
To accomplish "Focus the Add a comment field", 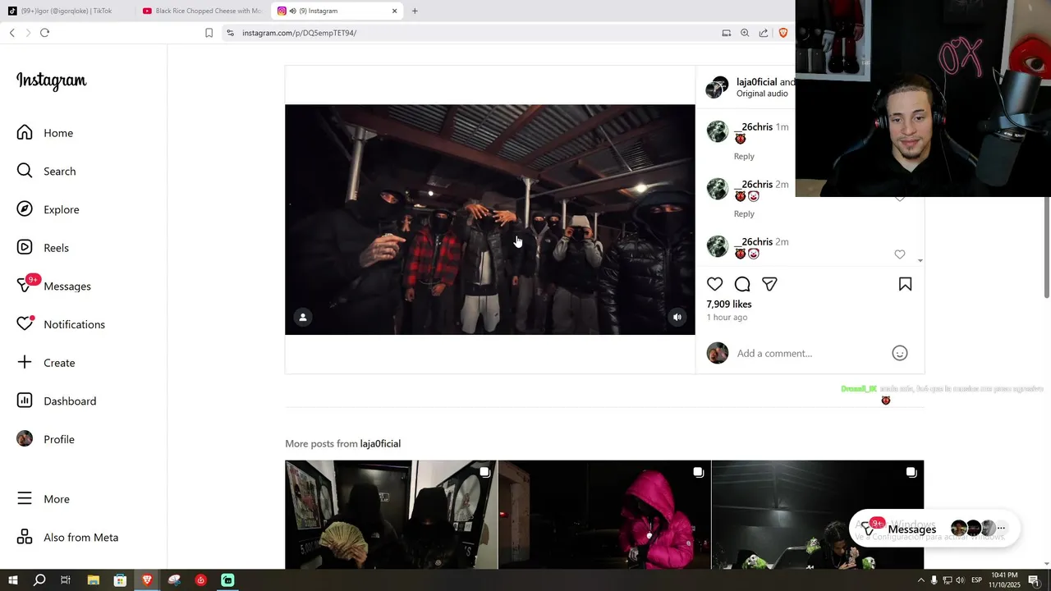I will click(810, 353).
